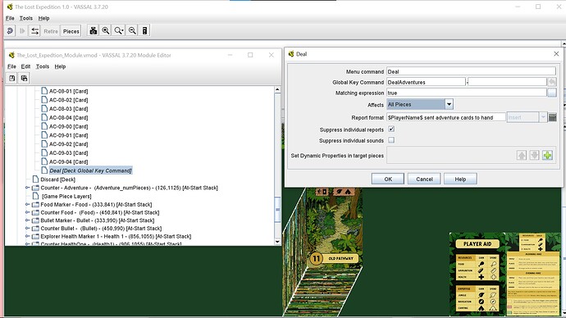Screen dimensions: 566x318
Task: Click OK in the Deal dialog
Action: (388, 179)
